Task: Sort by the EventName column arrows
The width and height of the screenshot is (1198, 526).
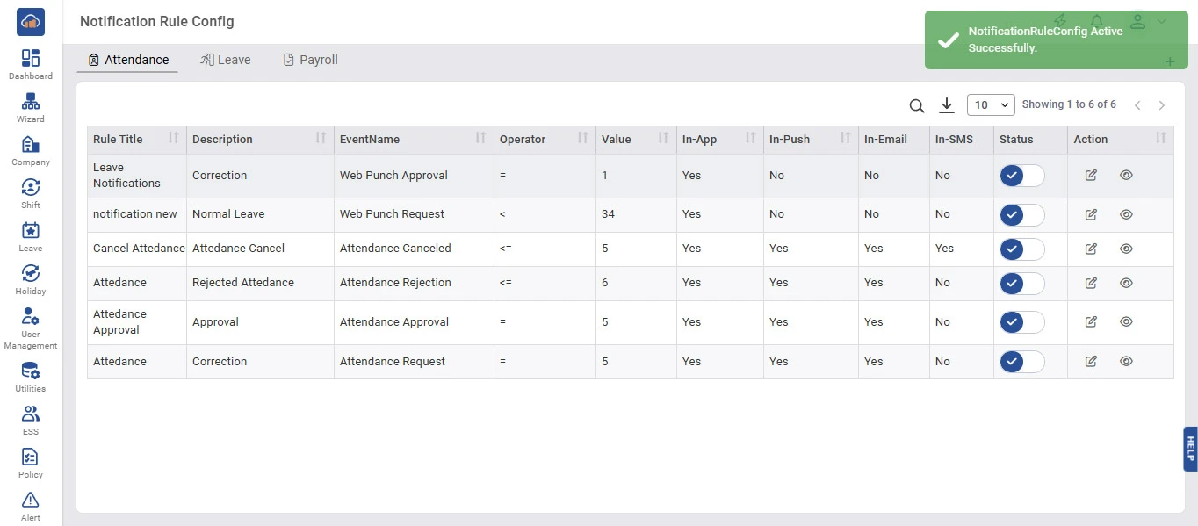Action: click(x=480, y=139)
